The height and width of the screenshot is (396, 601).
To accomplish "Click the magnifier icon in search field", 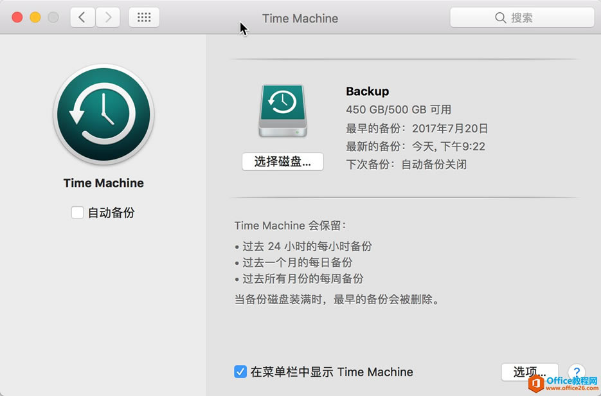I will coord(500,17).
